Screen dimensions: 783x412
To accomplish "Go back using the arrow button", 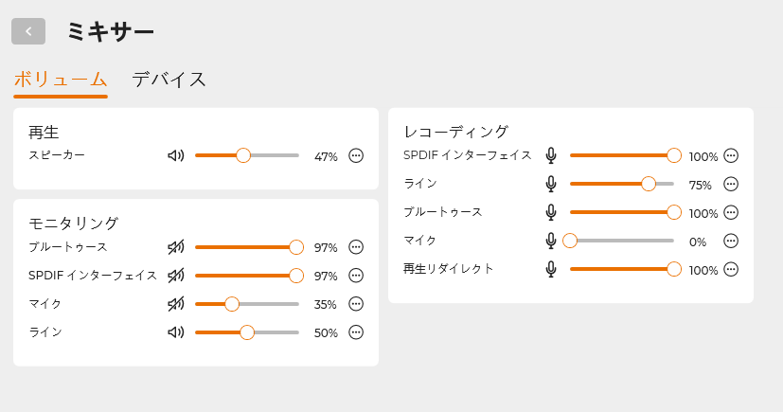I will [x=28, y=31].
